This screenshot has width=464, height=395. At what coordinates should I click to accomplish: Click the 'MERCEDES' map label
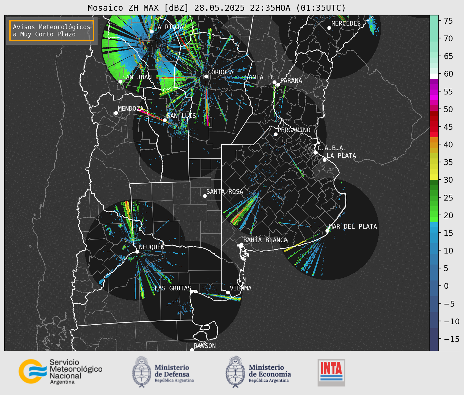[x=346, y=23]
